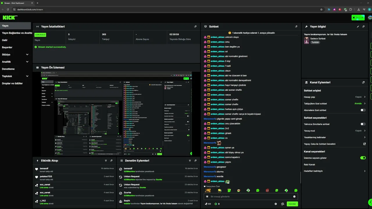The height and width of the screenshot is (209, 372).
Task: Open Yavaş mod options
Action: point(335,131)
